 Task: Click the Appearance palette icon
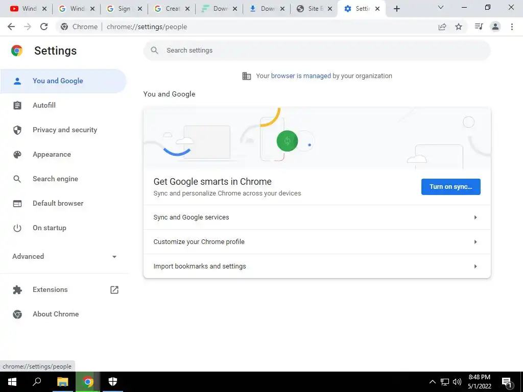click(x=17, y=154)
